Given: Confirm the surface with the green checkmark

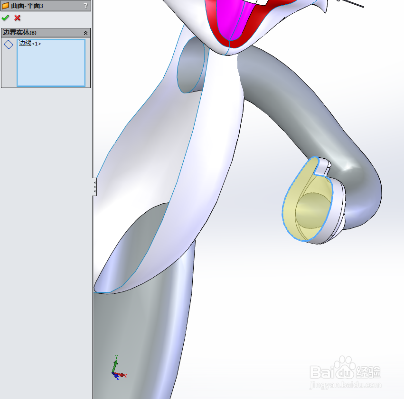Looking at the screenshot, I should tap(5, 18).
